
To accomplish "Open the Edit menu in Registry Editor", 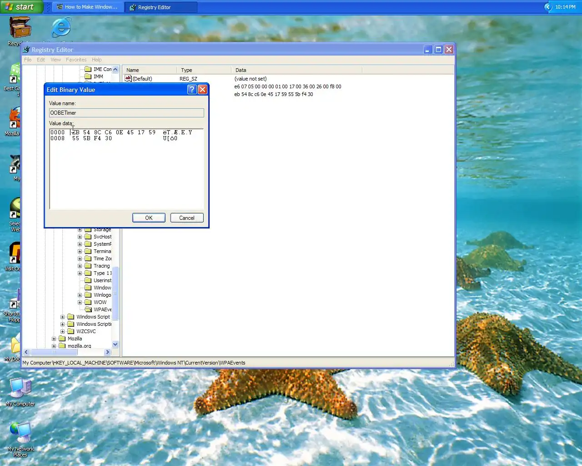I will tap(41, 60).
